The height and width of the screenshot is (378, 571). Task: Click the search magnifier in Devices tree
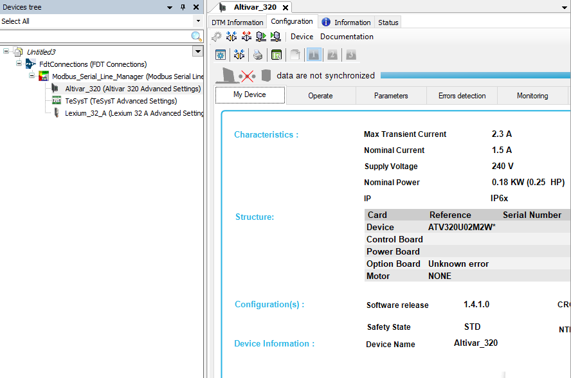[x=197, y=37]
